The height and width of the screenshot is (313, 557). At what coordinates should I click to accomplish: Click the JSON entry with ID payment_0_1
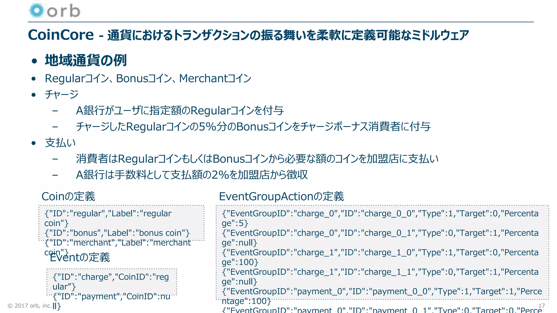(382, 310)
